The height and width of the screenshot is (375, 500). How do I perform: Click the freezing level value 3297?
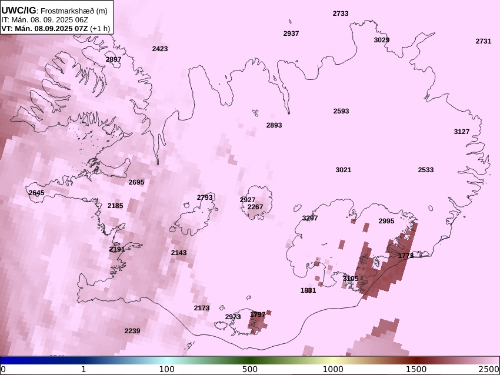pos(310,218)
